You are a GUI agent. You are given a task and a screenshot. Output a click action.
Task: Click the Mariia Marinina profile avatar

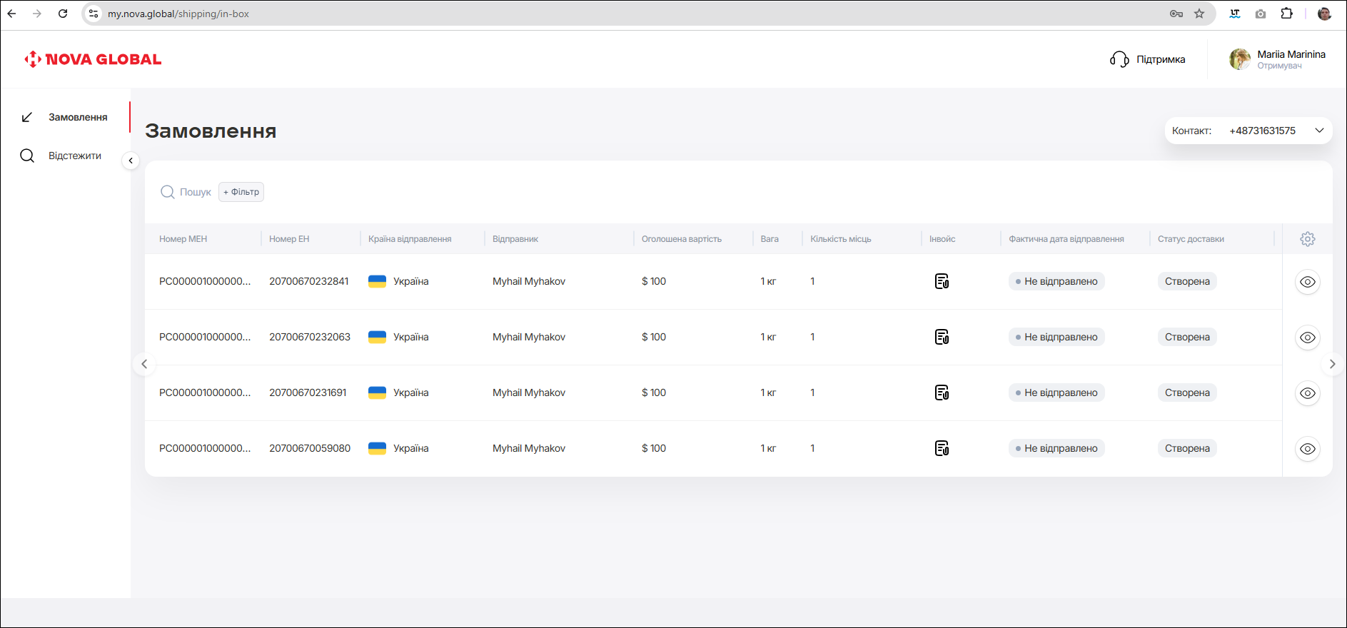(x=1239, y=59)
